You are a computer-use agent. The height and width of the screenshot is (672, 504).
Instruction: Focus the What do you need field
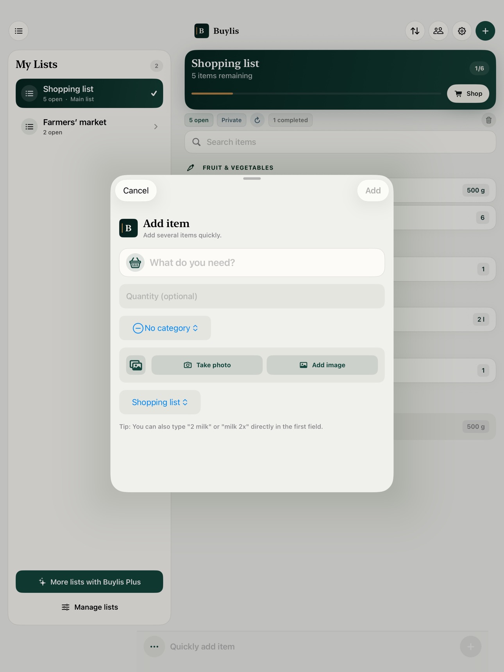coord(252,263)
